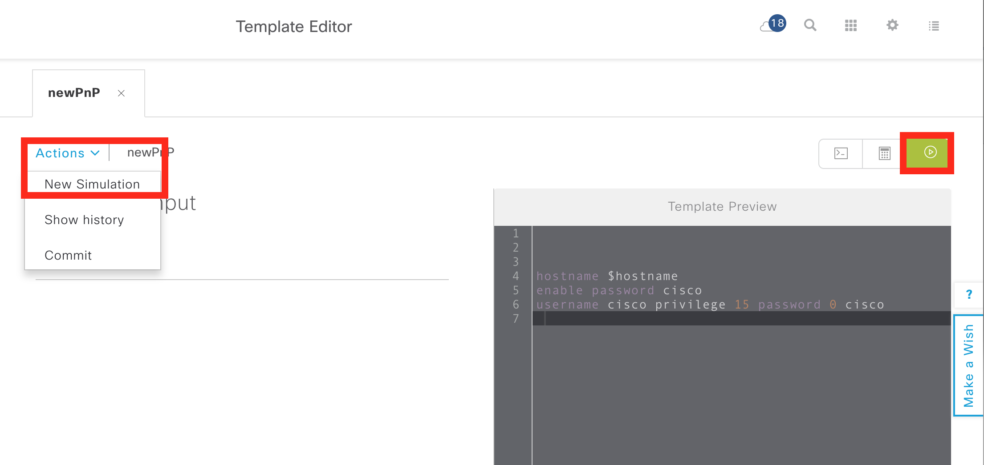
Task: Click the cloud notifications icon with badge 18
Action: click(773, 25)
